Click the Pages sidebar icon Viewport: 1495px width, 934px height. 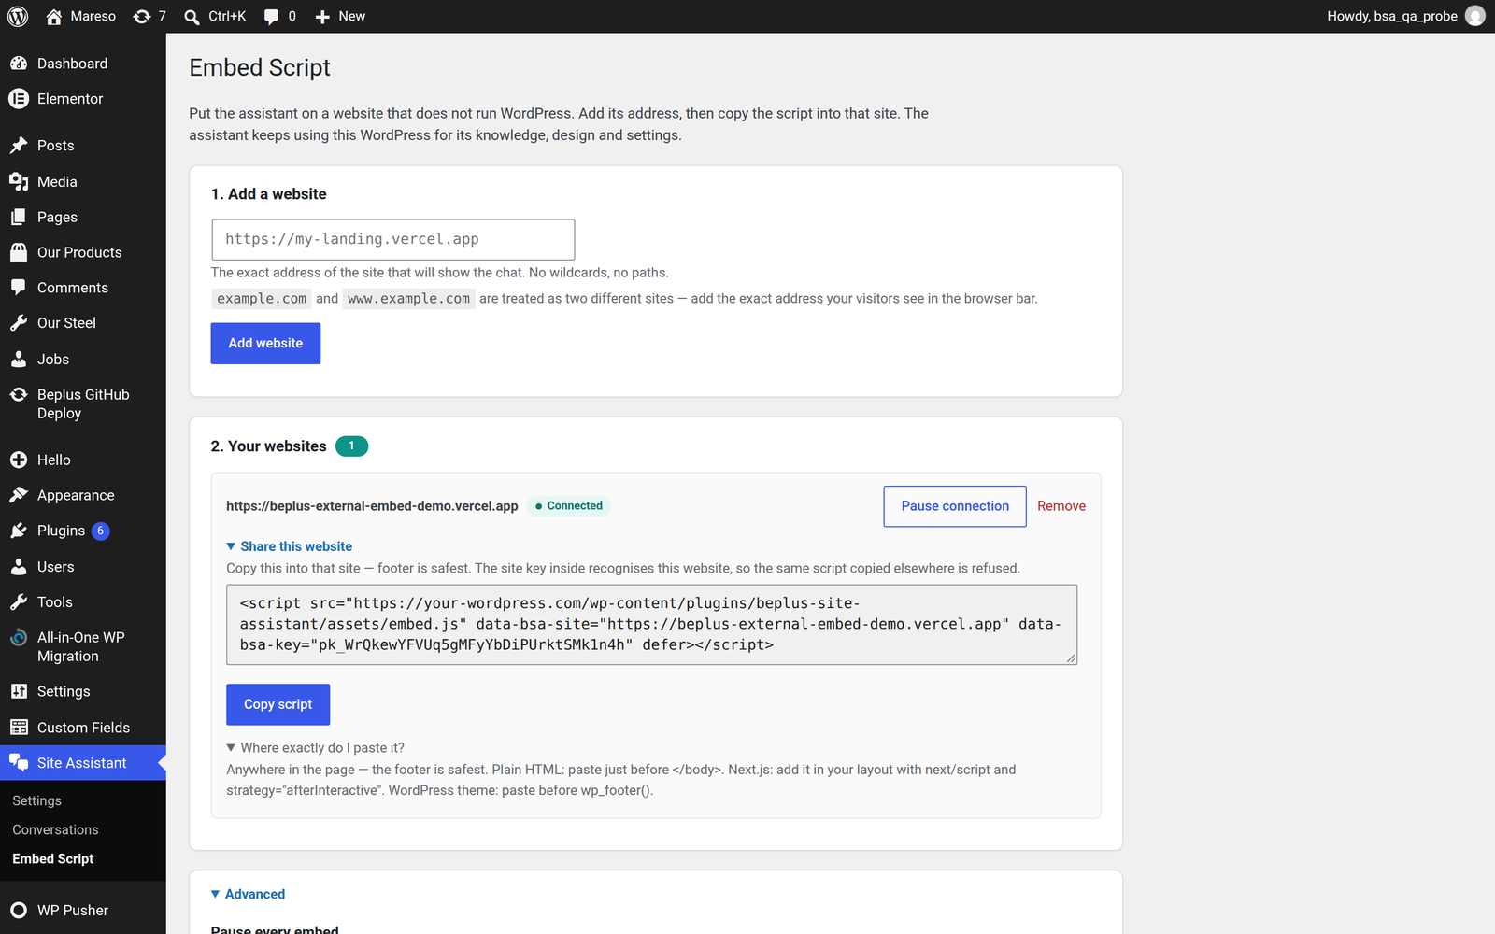coord(19,218)
